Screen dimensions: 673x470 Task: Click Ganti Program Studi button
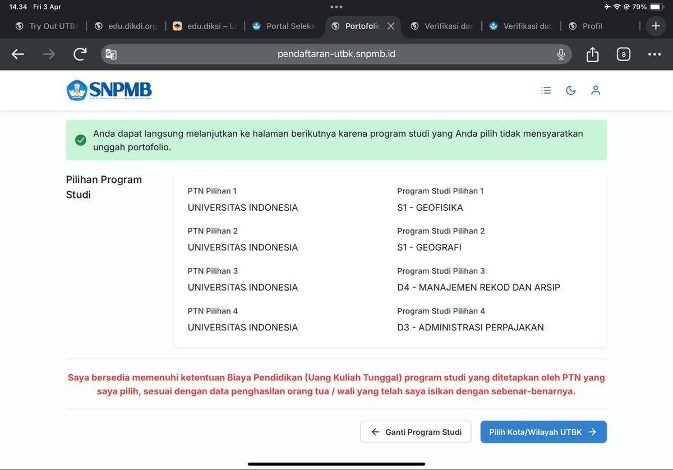coord(416,432)
